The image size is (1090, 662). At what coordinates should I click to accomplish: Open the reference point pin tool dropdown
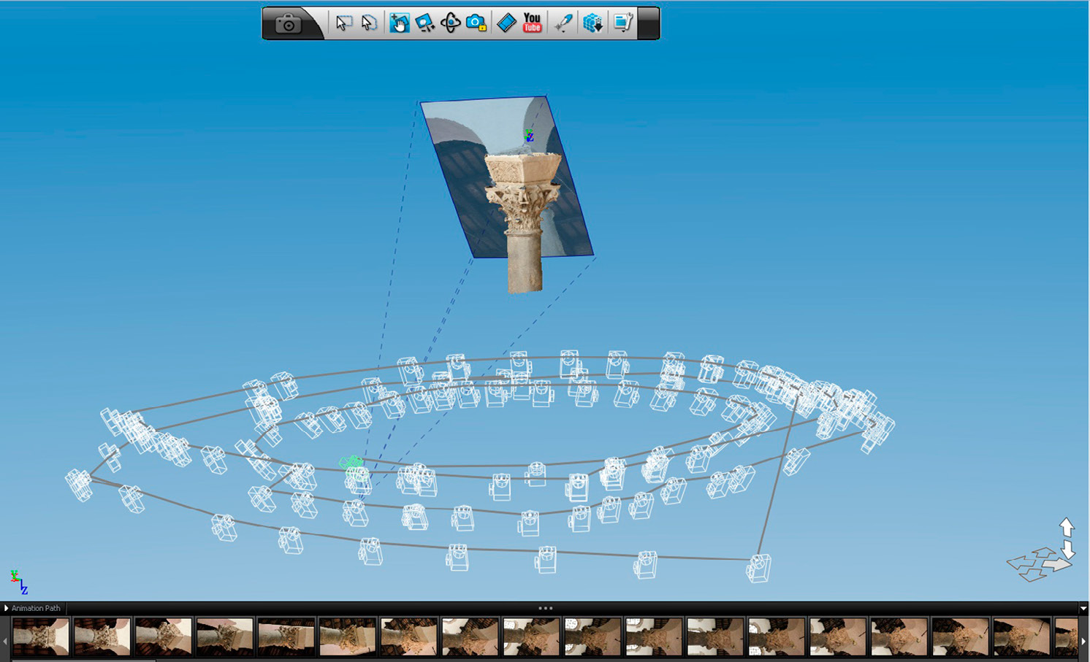point(563,23)
